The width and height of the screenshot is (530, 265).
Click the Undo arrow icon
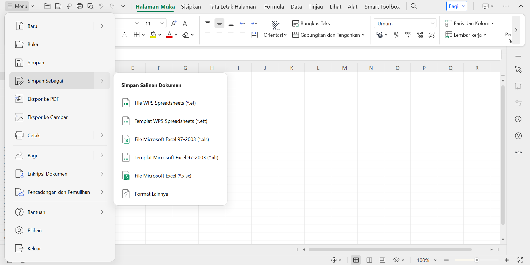pos(101,6)
